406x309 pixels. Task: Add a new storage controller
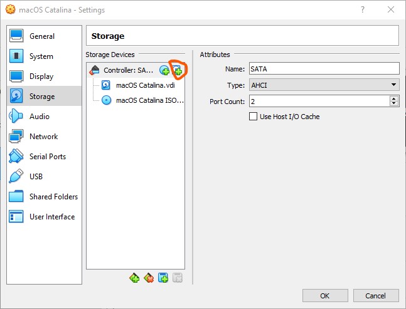click(134, 278)
